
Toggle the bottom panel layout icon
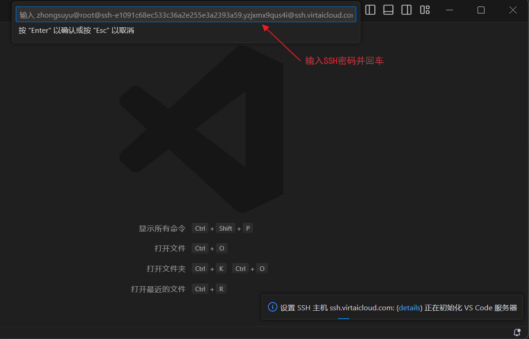[x=388, y=10]
